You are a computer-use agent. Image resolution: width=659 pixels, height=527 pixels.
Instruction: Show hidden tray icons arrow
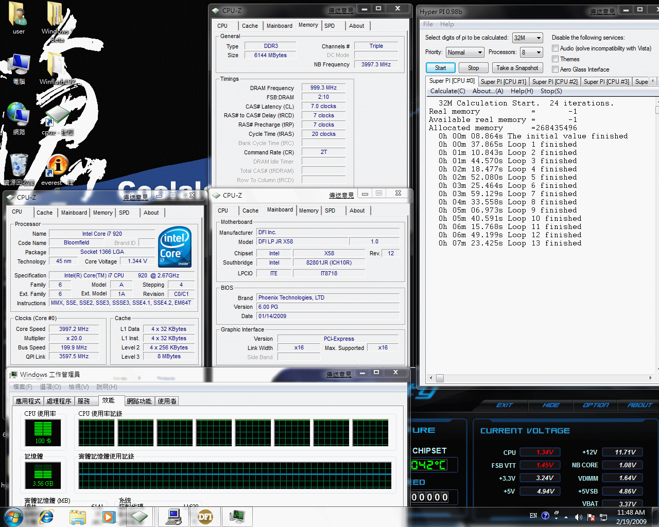point(566,517)
